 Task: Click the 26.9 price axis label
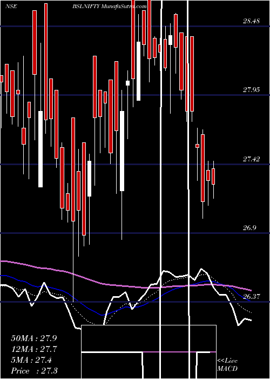coord(249,228)
